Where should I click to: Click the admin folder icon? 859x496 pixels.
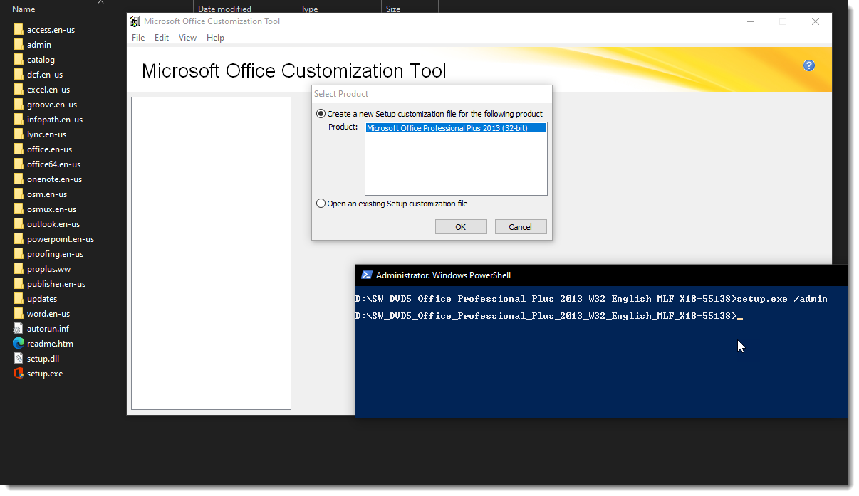pos(19,45)
